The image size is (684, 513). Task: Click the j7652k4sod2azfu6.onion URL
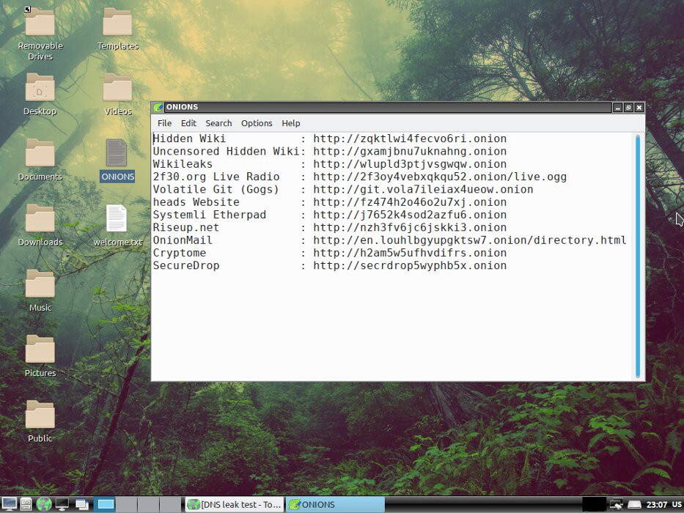click(410, 215)
